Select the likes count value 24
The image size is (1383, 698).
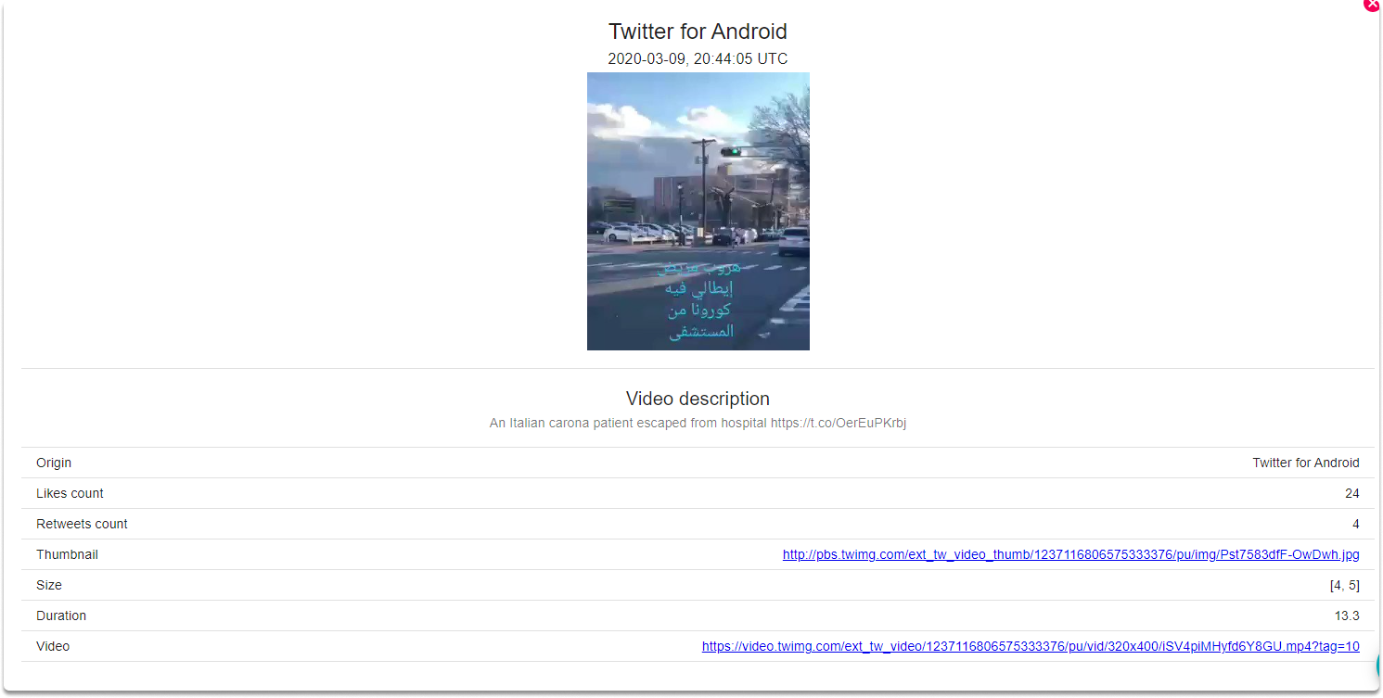pyautogui.click(x=1352, y=493)
